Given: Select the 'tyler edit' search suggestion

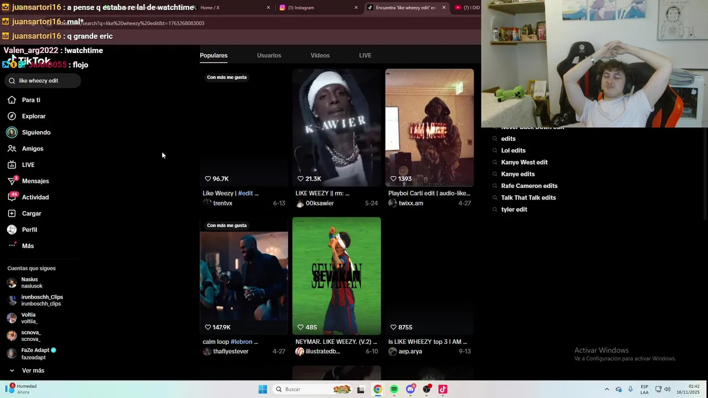Looking at the screenshot, I should pyautogui.click(x=514, y=210).
